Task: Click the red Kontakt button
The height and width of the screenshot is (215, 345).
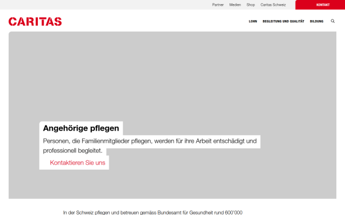Action: (320, 5)
